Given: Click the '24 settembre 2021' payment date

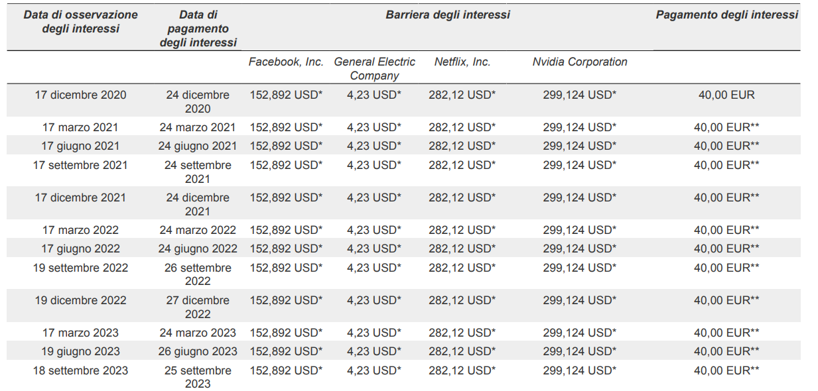Looking at the screenshot, I should (198, 172).
